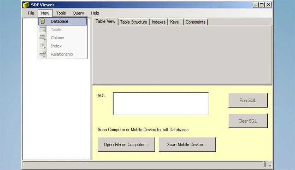Close the SDF Viewer window
The width and height of the screenshot is (295, 170).
coord(269,5)
